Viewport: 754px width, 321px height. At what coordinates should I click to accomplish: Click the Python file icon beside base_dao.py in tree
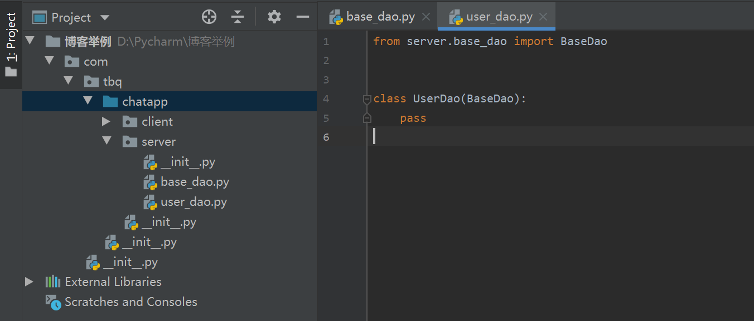click(x=150, y=181)
